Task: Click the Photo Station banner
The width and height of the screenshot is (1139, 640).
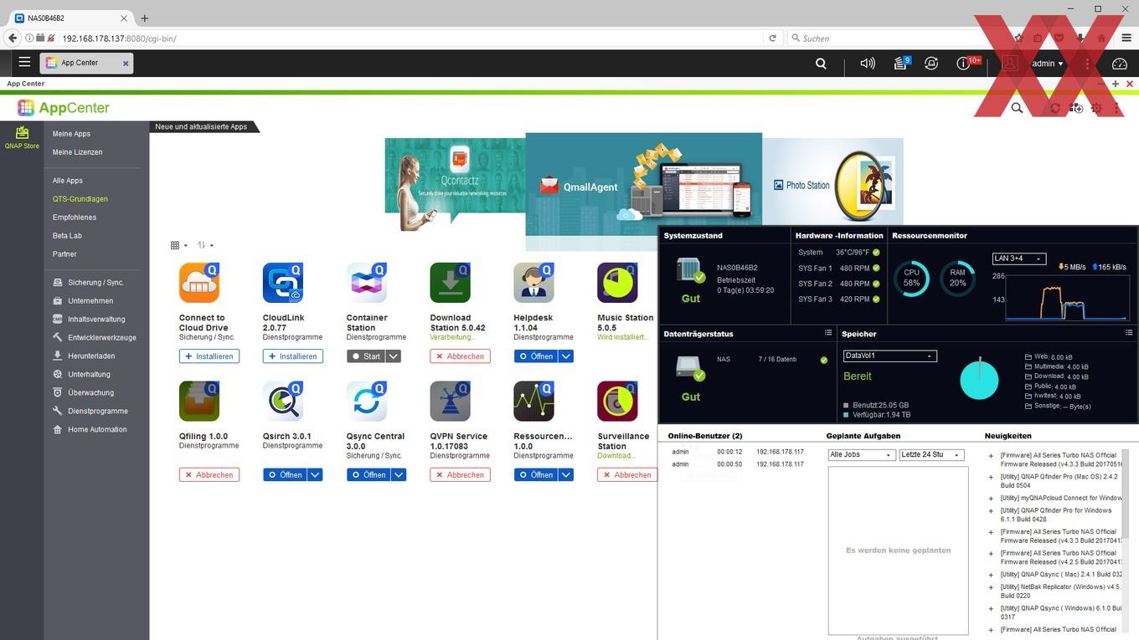Action: (832, 182)
